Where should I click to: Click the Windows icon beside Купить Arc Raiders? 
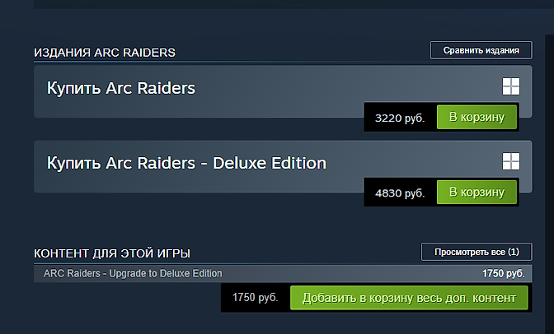pyautogui.click(x=510, y=86)
